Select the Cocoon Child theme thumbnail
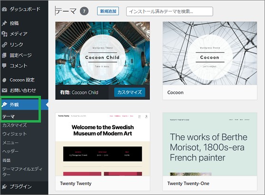 coord(103,53)
